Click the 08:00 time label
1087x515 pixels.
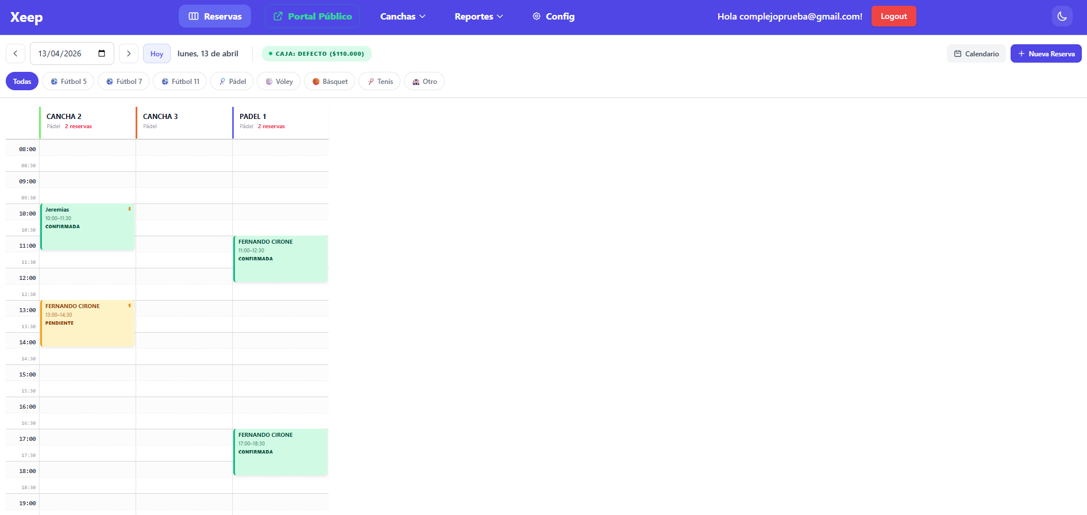click(x=27, y=149)
